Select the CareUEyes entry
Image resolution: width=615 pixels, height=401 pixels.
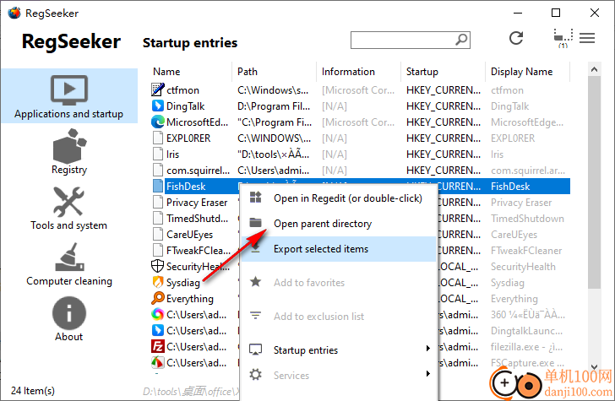tap(190, 235)
